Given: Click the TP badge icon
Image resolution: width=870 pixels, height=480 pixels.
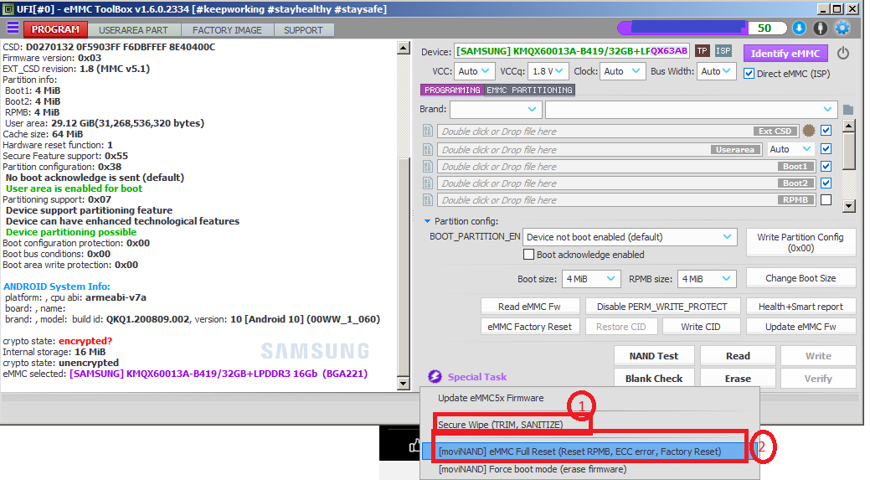Looking at the screenshot, I should [x=702, y=51].
